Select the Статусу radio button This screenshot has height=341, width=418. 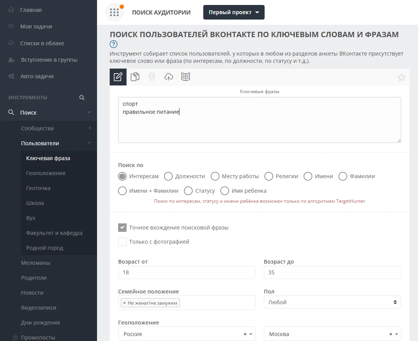point(188,191)
